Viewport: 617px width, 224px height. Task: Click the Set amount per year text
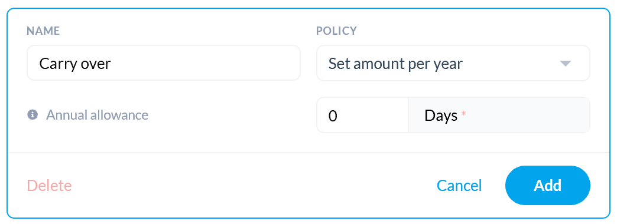point(395,64)
